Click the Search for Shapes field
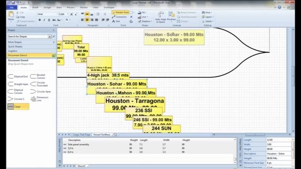 tap(28, 37)
